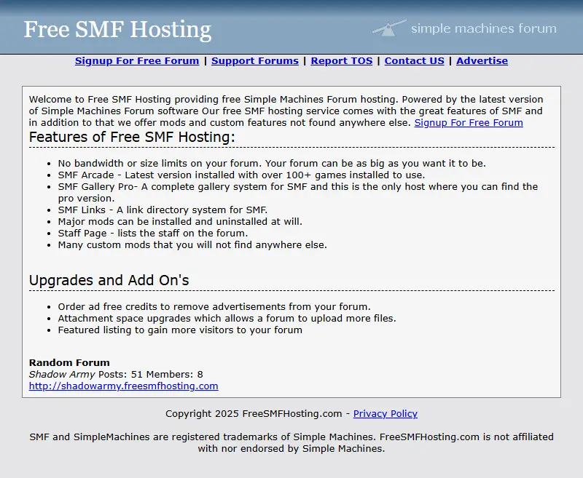Click the Attachment space upgrades bullet

227,319
